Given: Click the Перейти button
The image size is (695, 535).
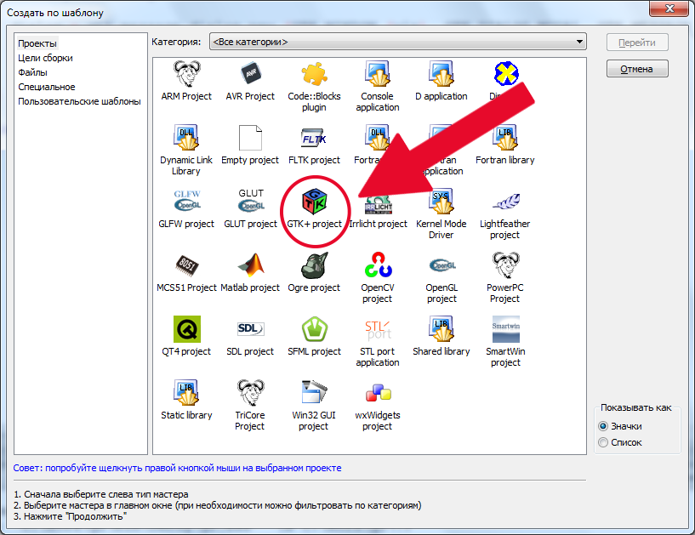Looking at the screenshot, I should tap(637, 43).
